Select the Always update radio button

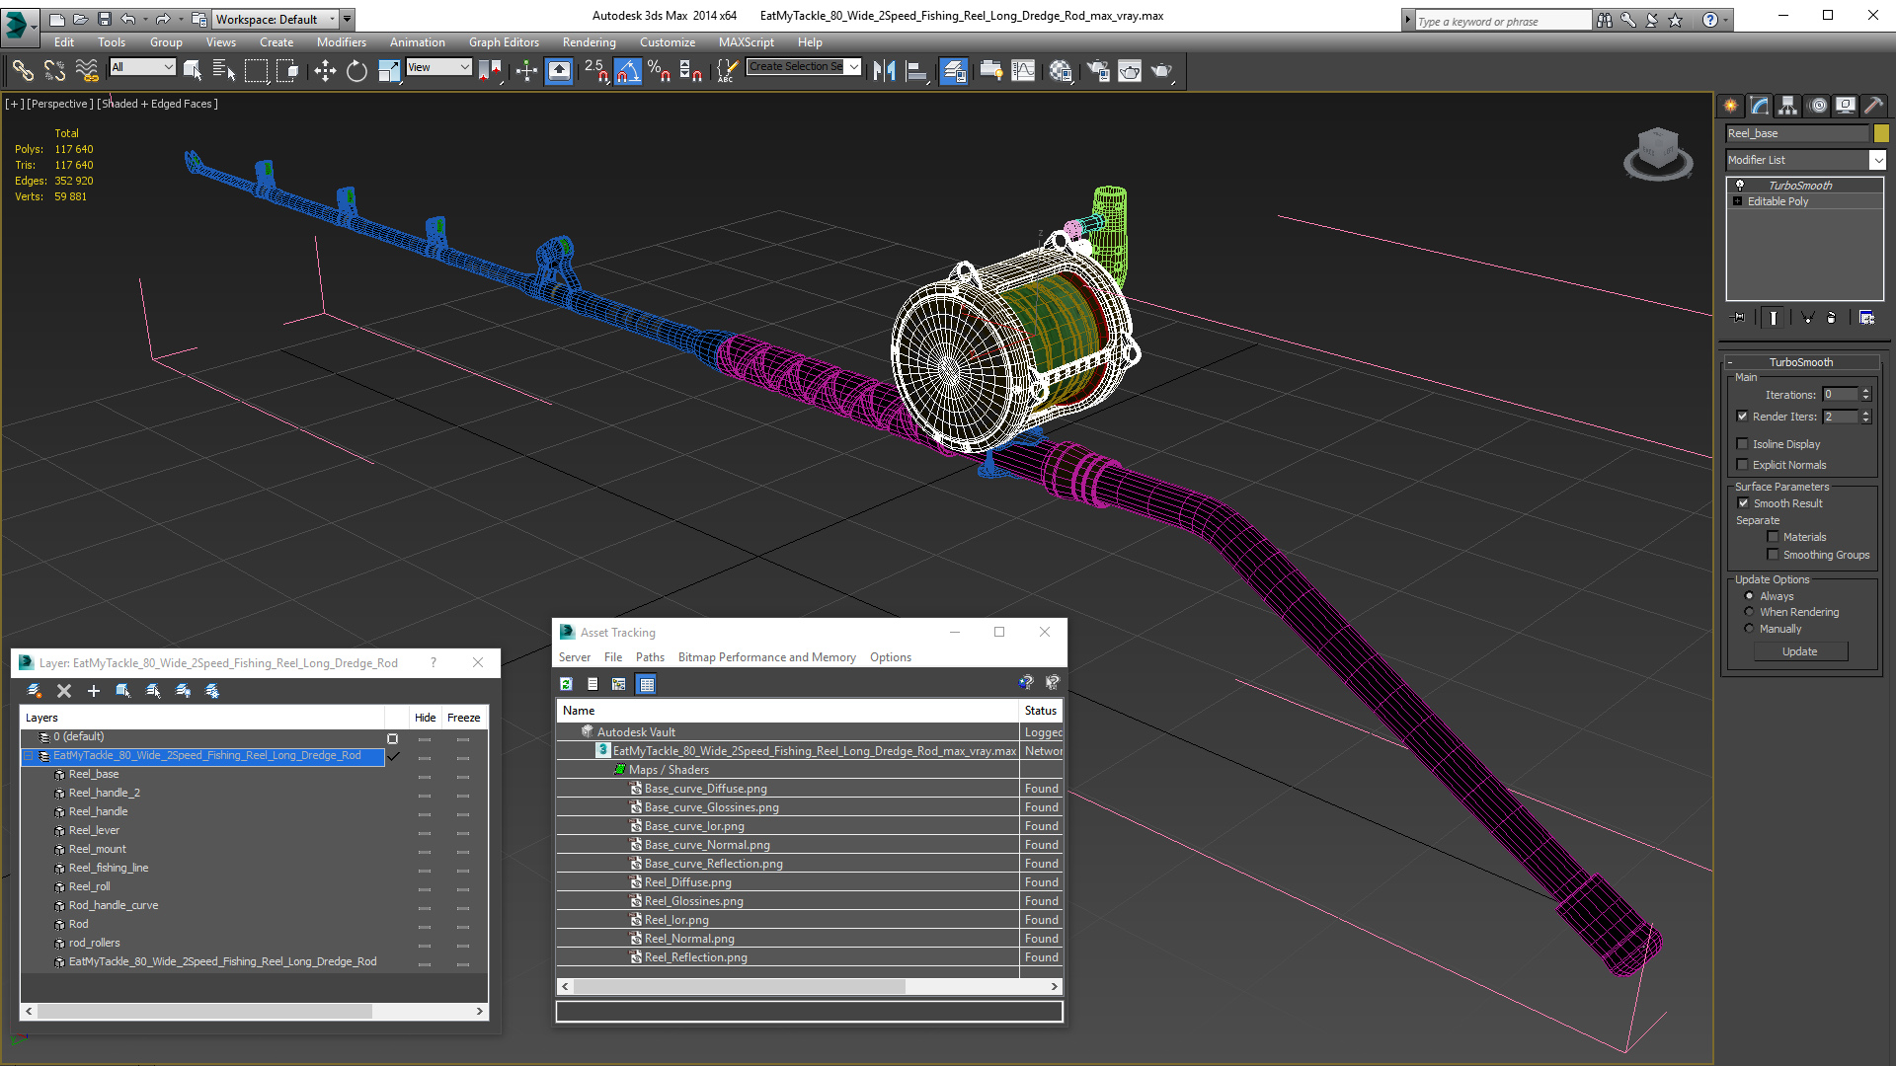[x=1749, y=596]
